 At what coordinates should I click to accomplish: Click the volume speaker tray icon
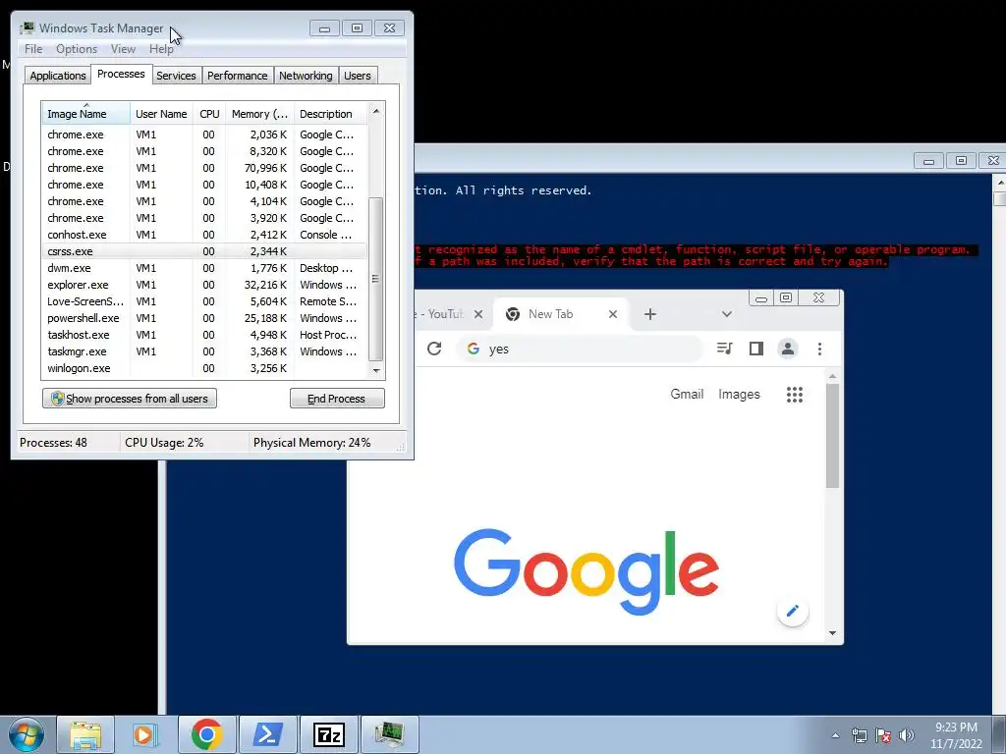coord(907,735)
